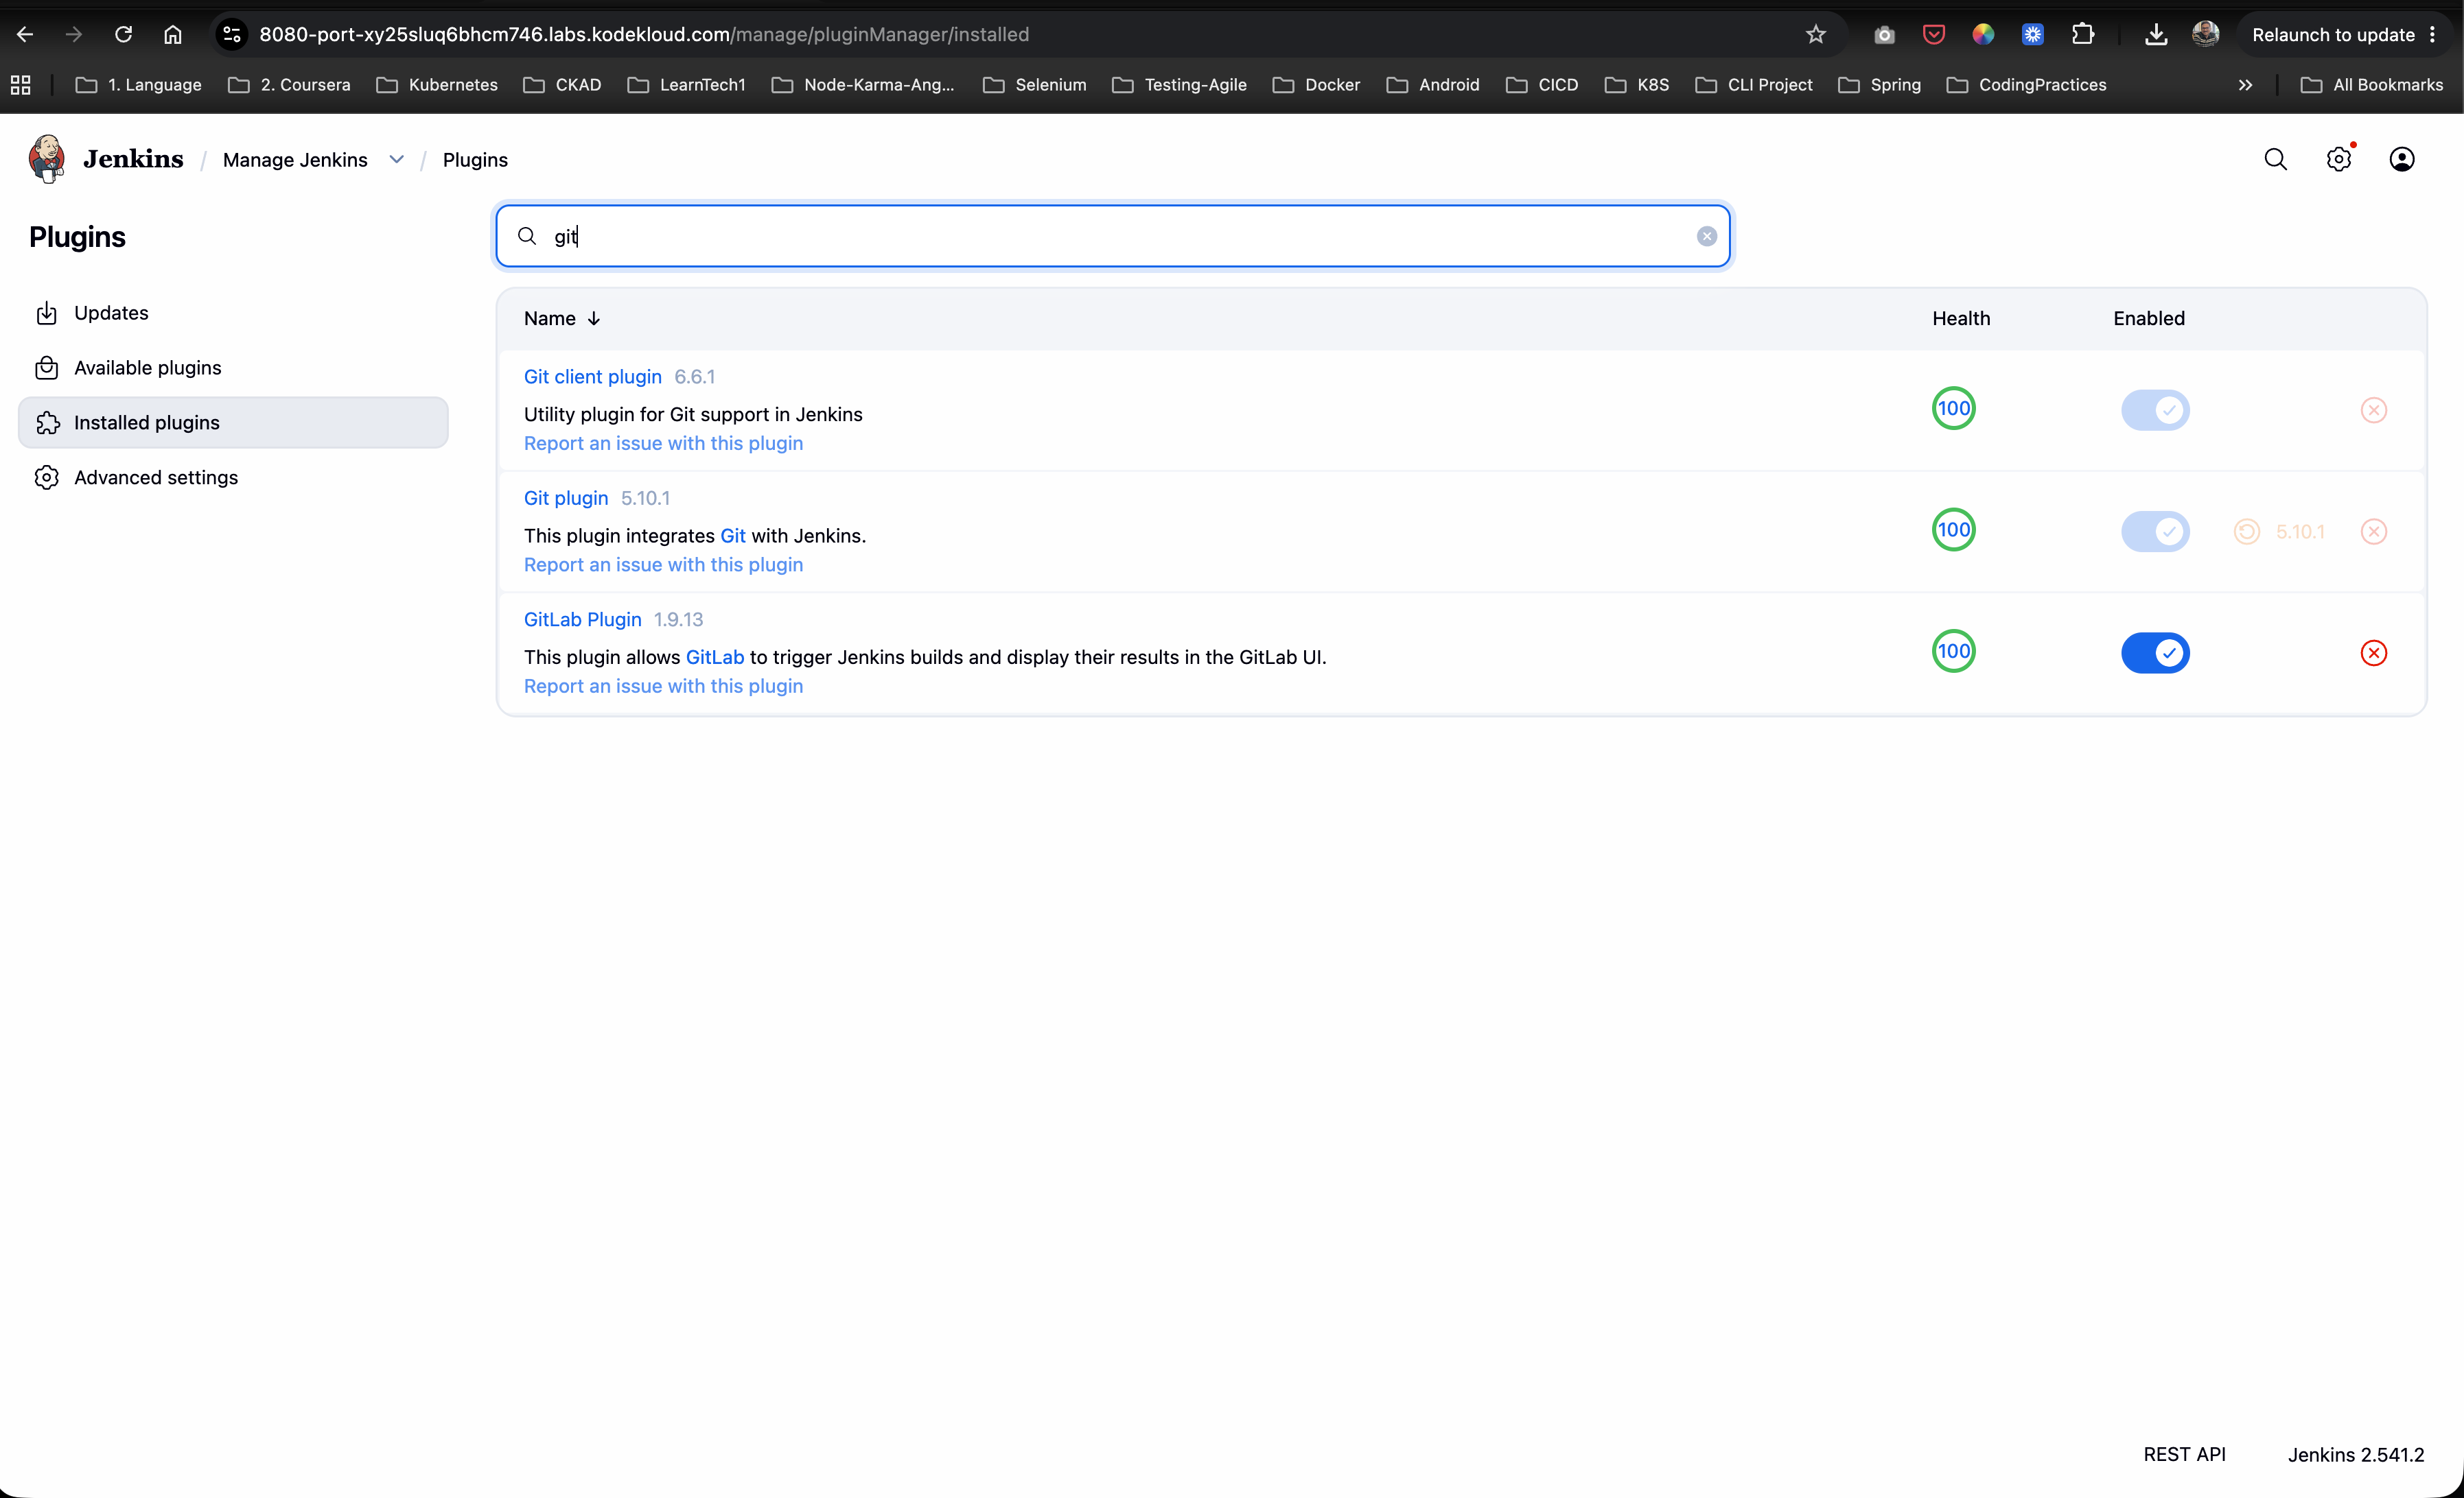View site information icon in address bar
2464x1498 pixels.
click(232, 34)
